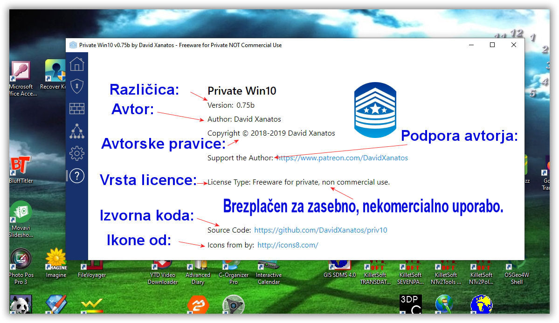Launch Imagine desktop shortcut
Screen dimensions: 559x323
tap(56, 263)
